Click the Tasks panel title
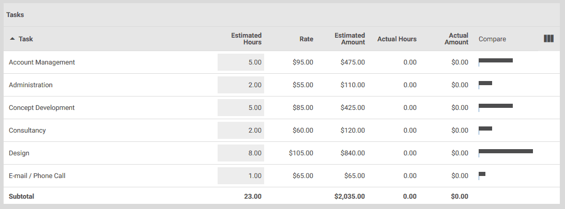The height and width of the screenshot is (209, 565). [15, 15]
